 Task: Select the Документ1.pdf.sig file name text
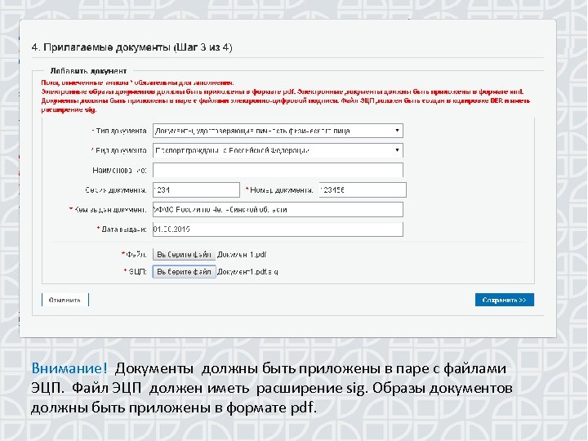(247, 271)
